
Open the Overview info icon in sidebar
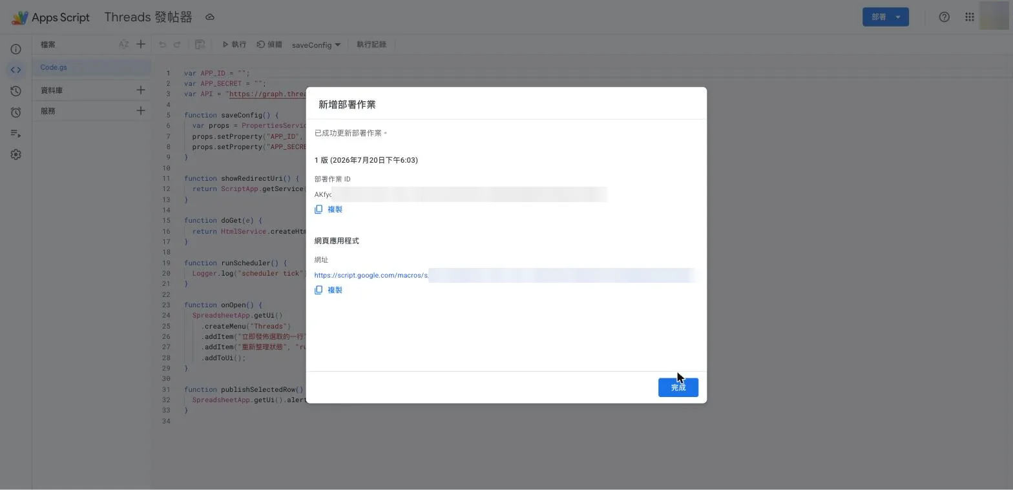[16, 49]
